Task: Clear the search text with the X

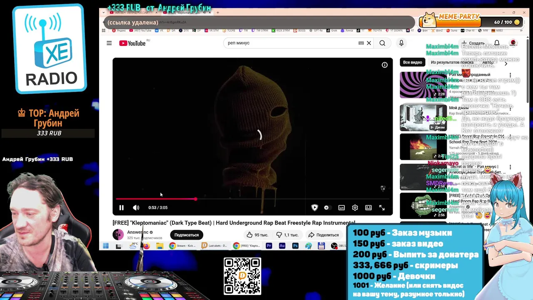Action: 369,43
